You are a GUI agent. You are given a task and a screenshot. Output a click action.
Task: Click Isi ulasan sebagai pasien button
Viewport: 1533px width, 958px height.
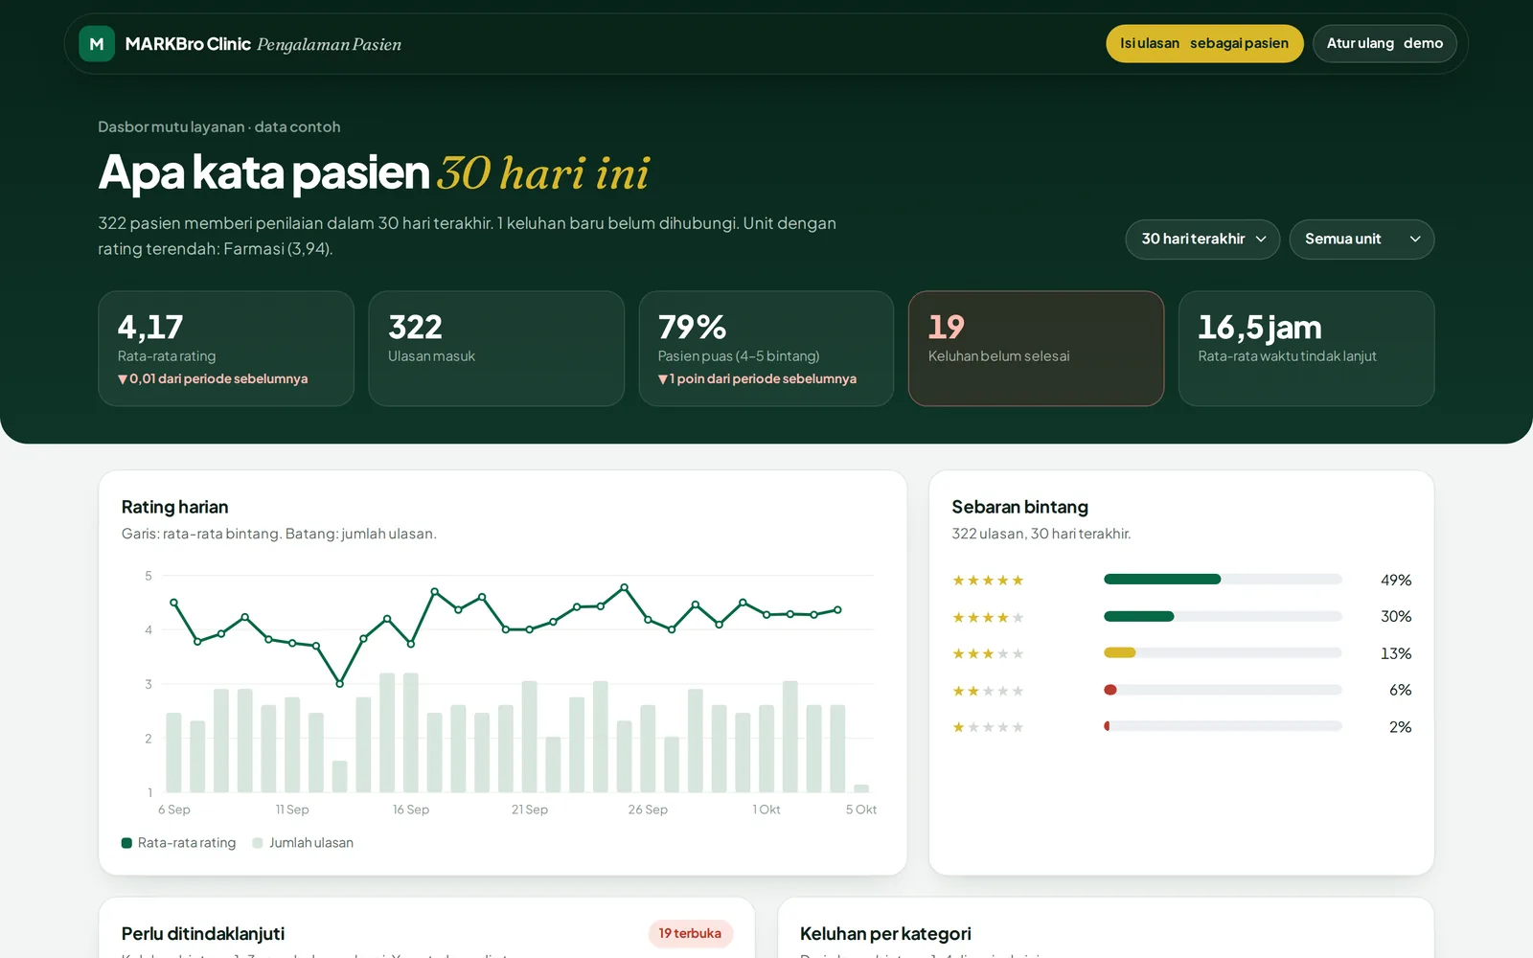click(x=1204, y=44)
